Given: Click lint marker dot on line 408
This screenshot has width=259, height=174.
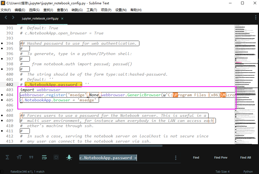Looking at the screenshot, I should coord(2,115).
